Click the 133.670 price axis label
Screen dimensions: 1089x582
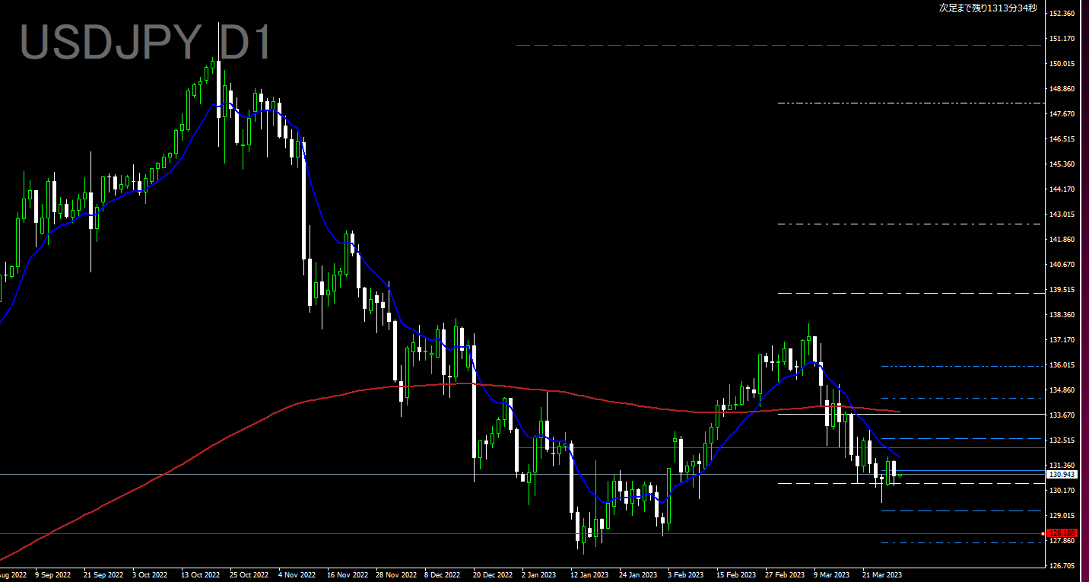[x=1062, y=415]
